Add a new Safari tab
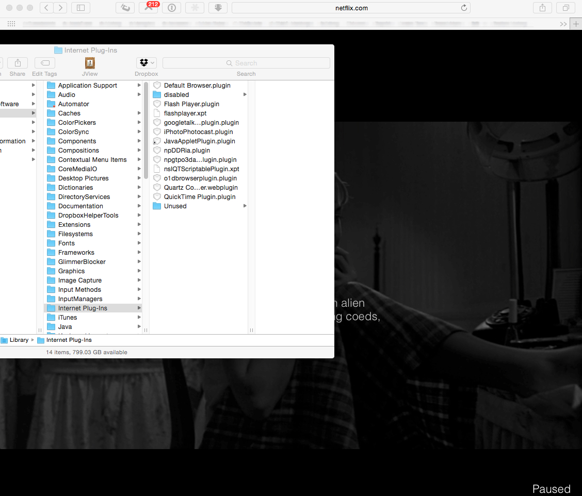This screenshot has height=496, width=582. point(576,24)
